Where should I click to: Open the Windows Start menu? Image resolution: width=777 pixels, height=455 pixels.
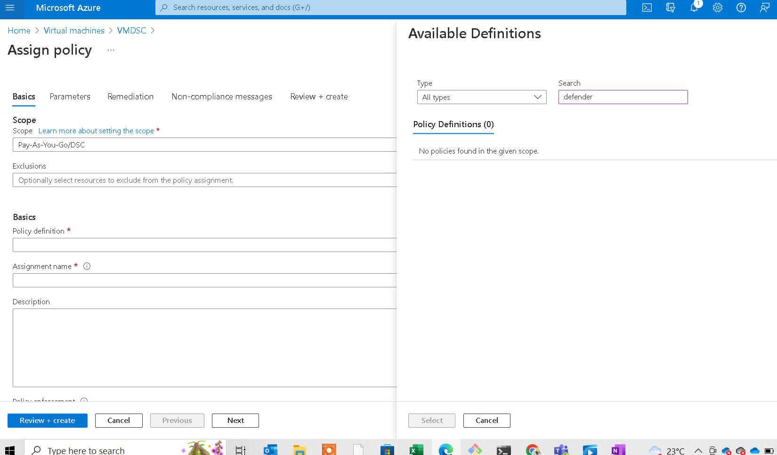[10, 450]
